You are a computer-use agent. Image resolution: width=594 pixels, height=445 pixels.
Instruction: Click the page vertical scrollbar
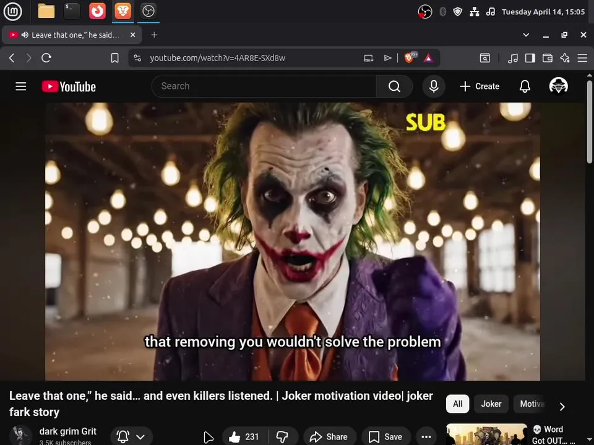click(x=590, y=122)
